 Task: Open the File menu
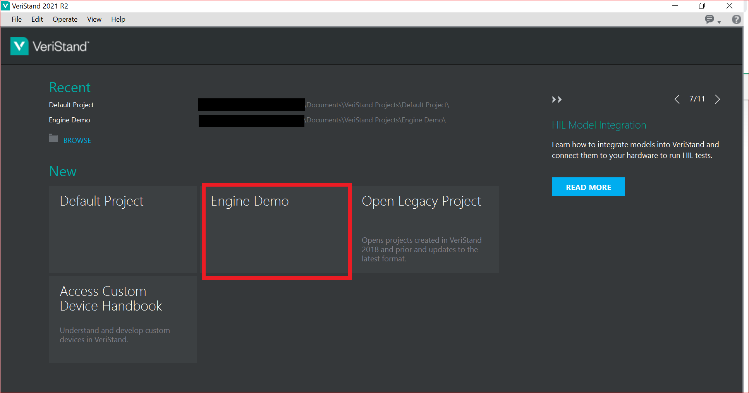[x=17, y=19]
